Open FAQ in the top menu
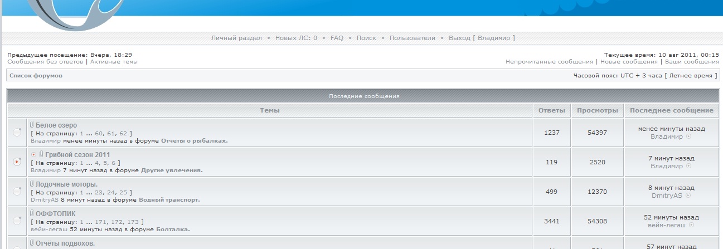723x249 pixels. pos(337,38)
